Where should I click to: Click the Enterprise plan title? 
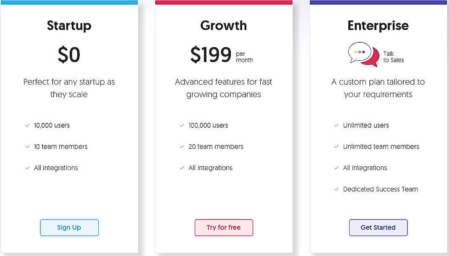tap(378, 26)
